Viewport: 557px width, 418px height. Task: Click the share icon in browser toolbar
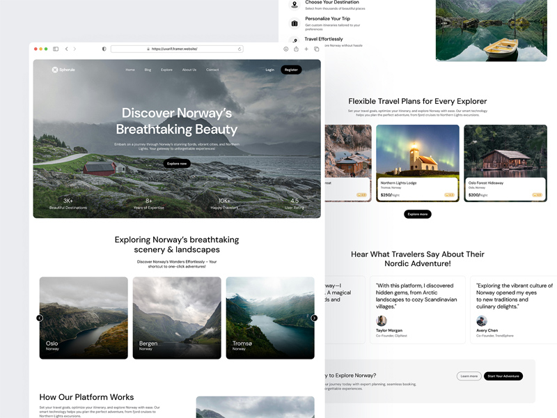click(297, 49)
